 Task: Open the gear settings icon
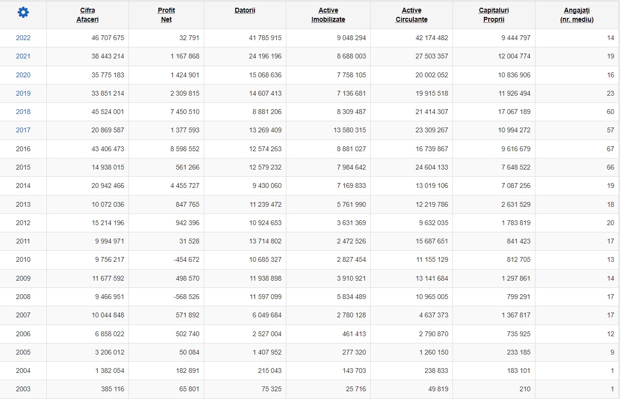[x=23, y=13]
